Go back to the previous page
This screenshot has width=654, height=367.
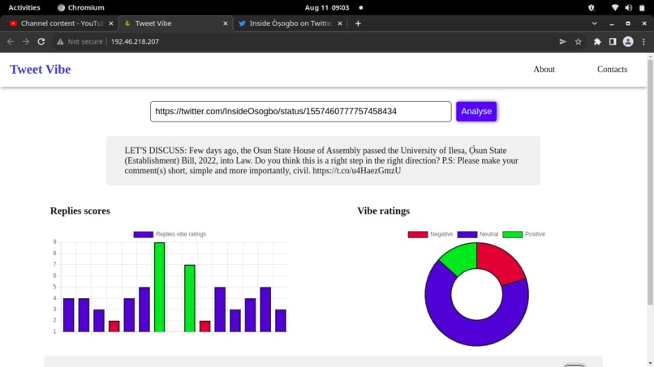click(x=11, y=41)
